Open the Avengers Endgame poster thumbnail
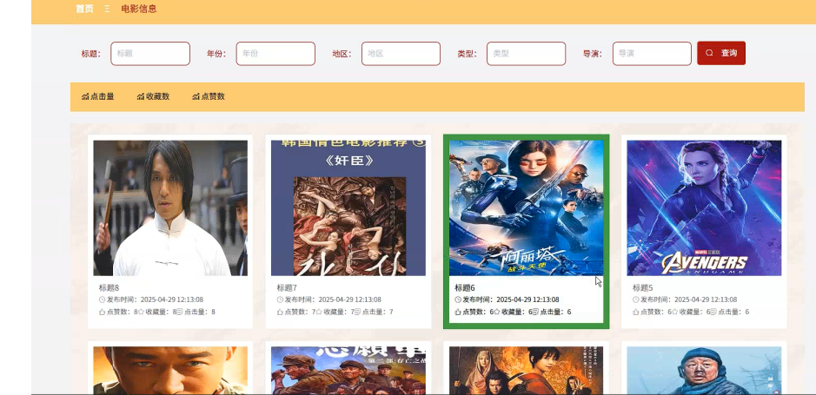Image resolution: width=816 pixels, height=395 pixels. 704,207
